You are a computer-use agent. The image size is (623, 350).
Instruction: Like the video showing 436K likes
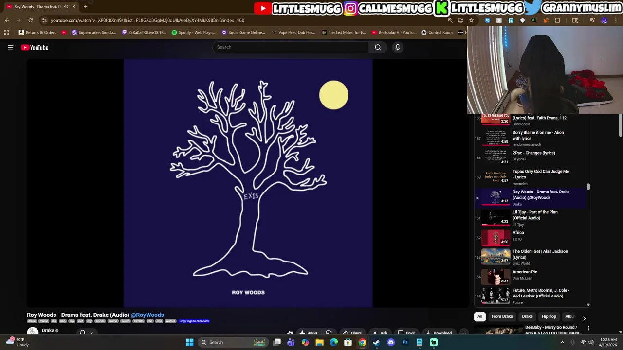309,333
